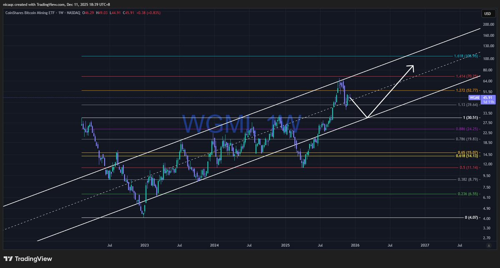Select the 1.272 (52.77) Fibonacci label

(x=467, y=90)
